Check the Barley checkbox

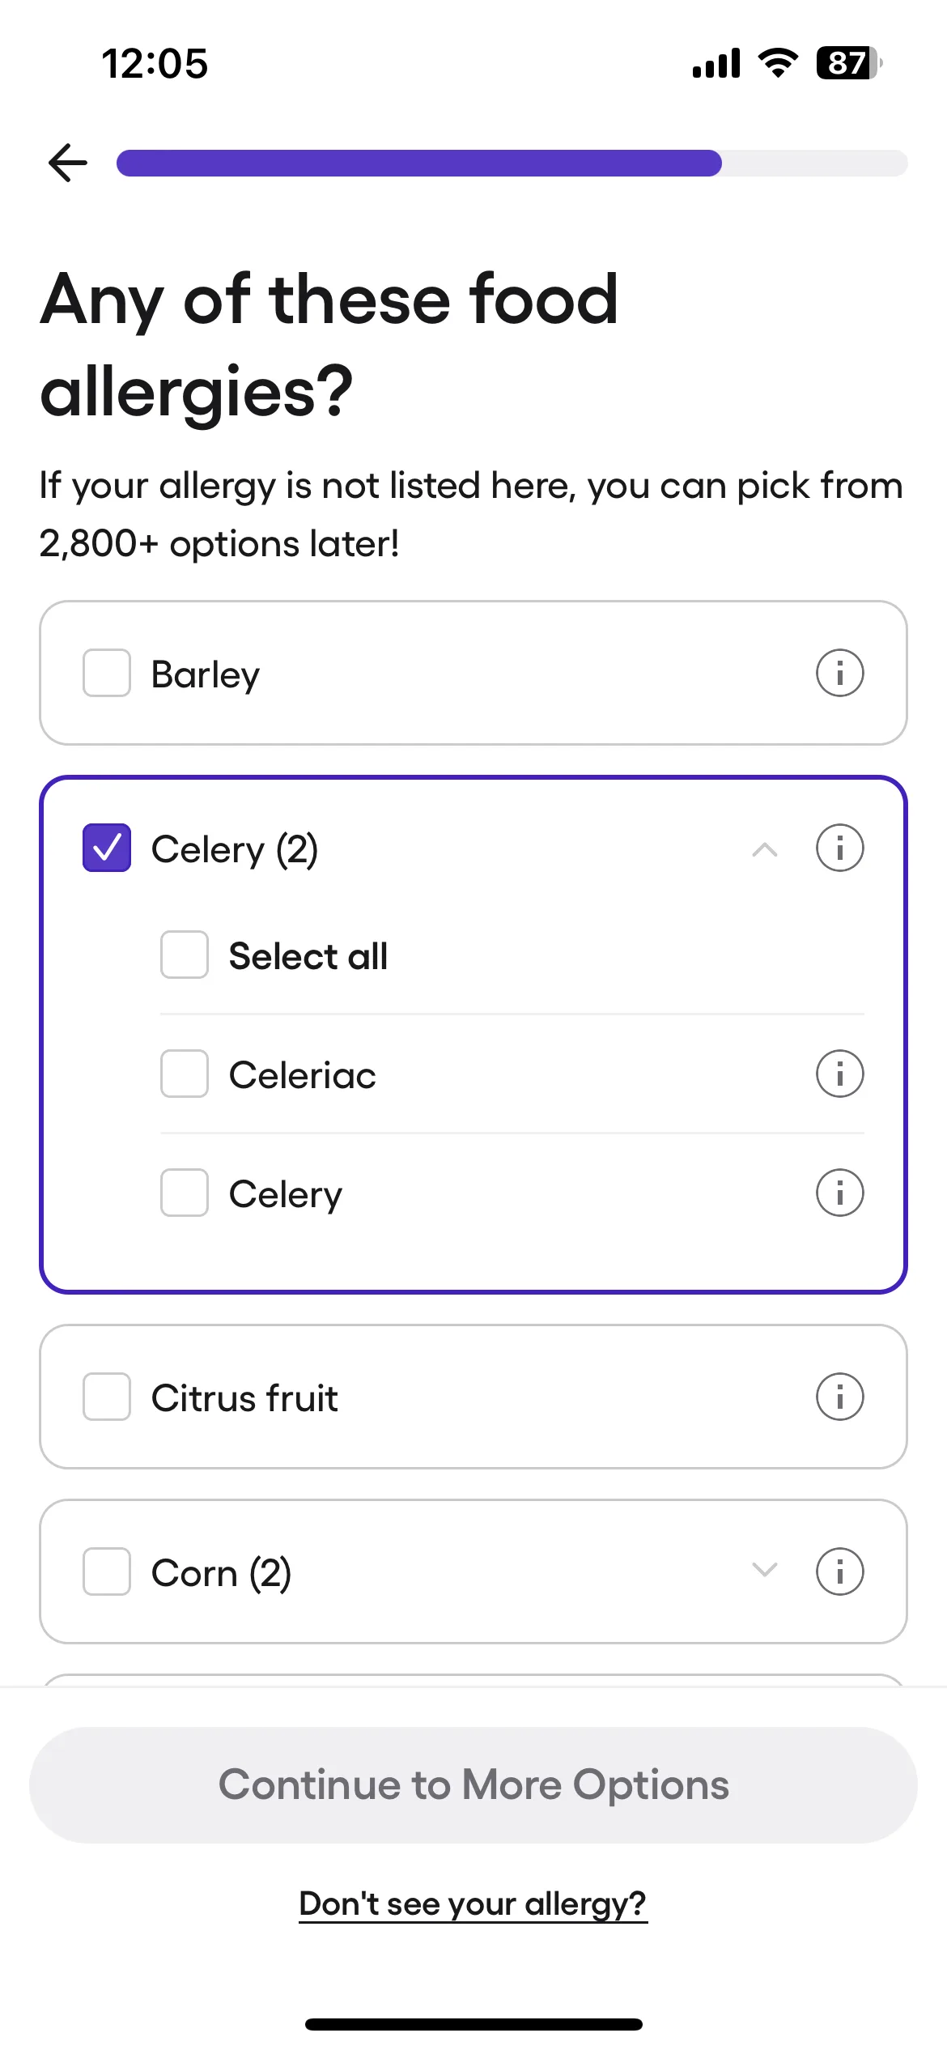107,673
